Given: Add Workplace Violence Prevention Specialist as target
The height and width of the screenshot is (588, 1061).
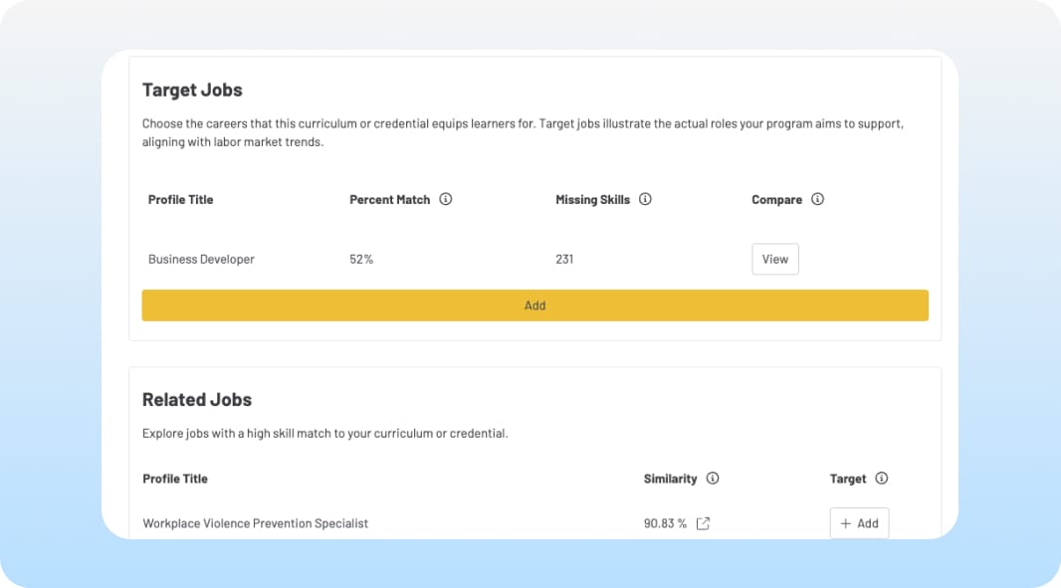Looking at the screenshot, I should (x=859, y=523).
